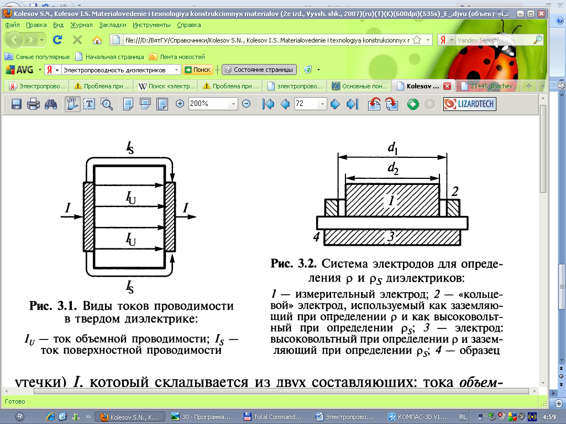Click the Windows Start button
This screenshot has width=566, height=424.
pyautogui.click(x=20, y=416)
